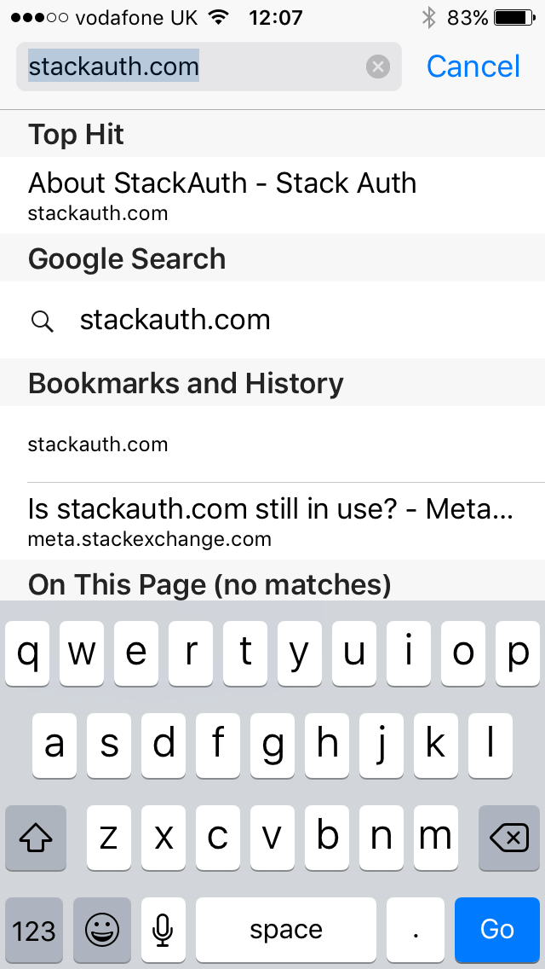This screenshot has height=969, width=545.
Task: Cancel the address bar search
Action: 473,67
